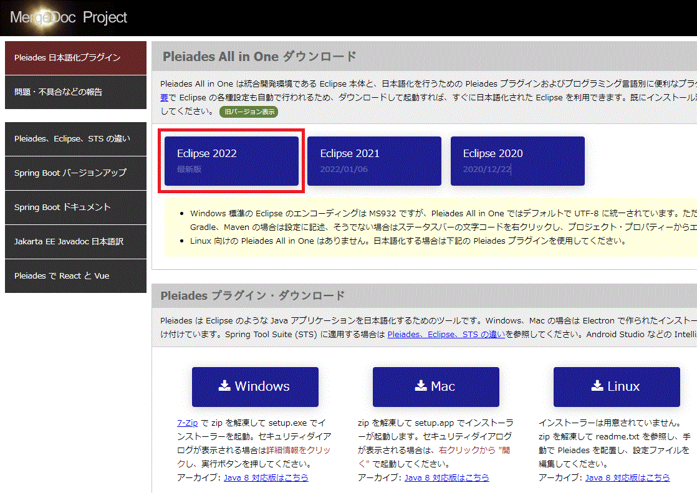Image resolution: width=697 pixels, height=493 pixels.
Task: Open Pleiades で React と Vue page
Action: click(x=75, y=276)
